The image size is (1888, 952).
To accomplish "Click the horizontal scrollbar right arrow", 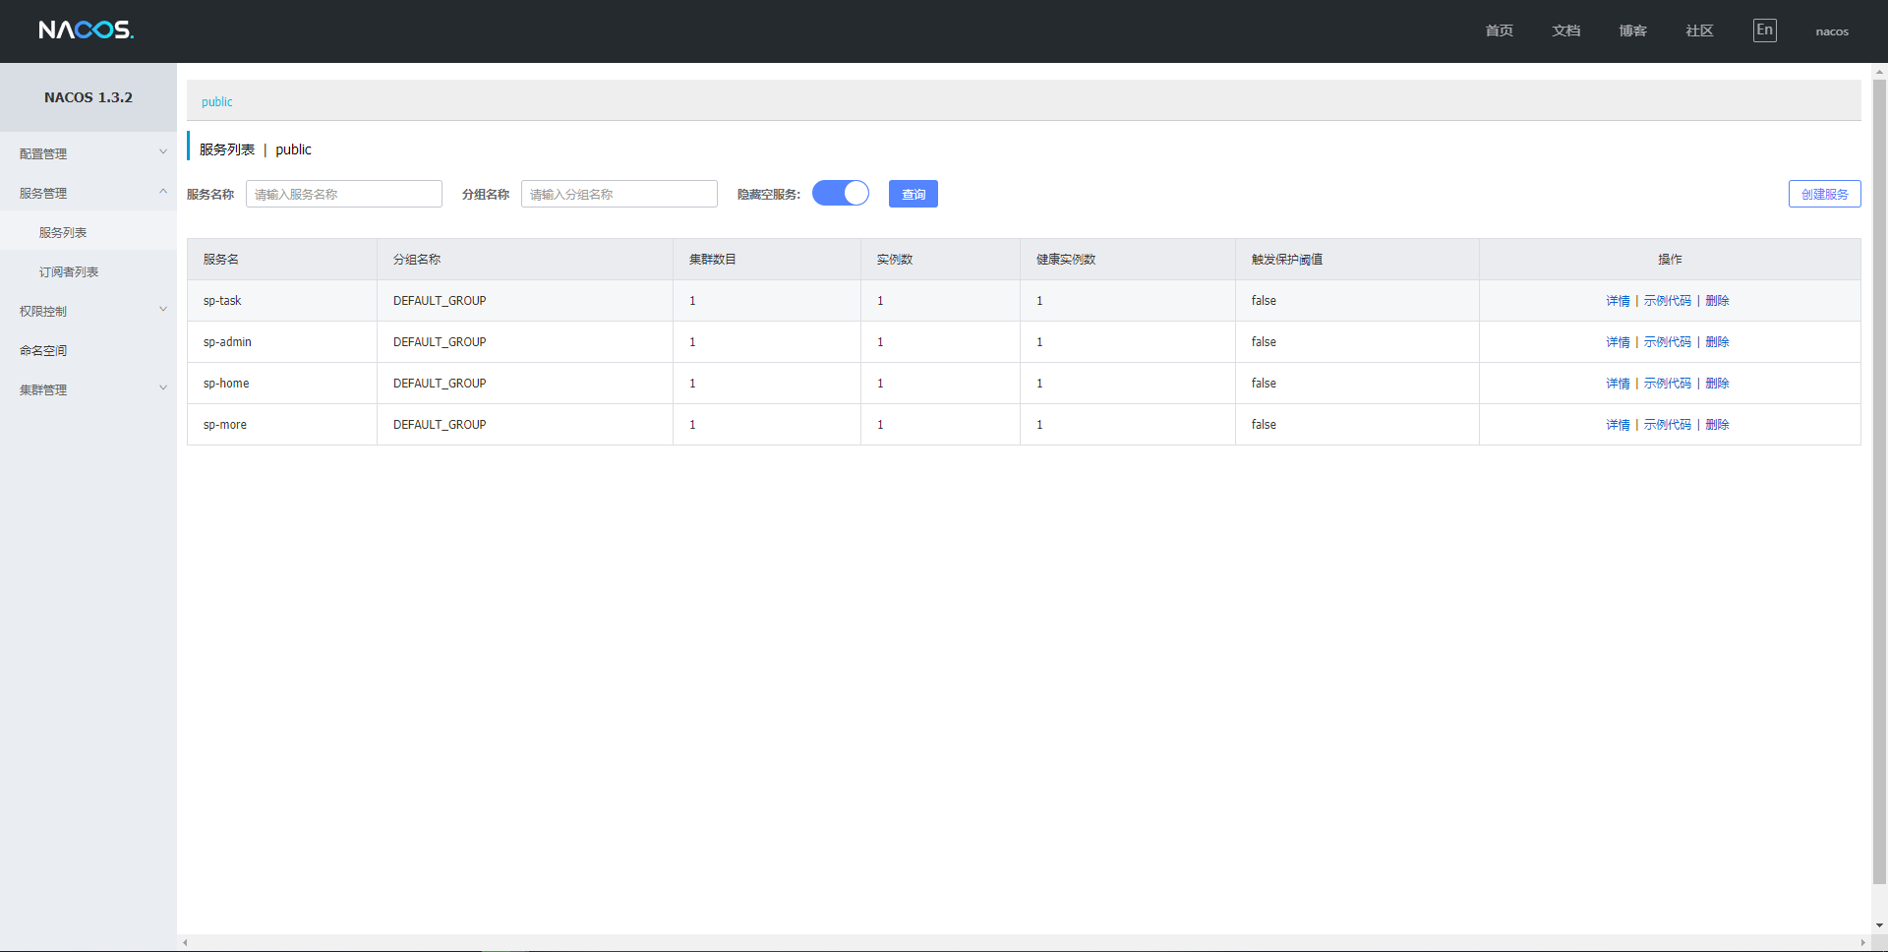I will pos(1863,943).
